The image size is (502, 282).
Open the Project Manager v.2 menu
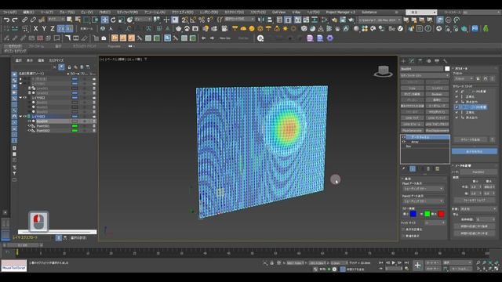(x=340, y=13)
